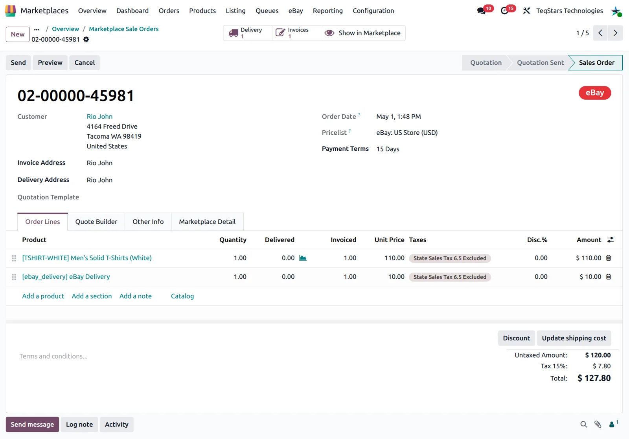Delete the Men's Solid T-Shirts line
Viewport: 629px width, 439px height.
(x=609, y=258)
